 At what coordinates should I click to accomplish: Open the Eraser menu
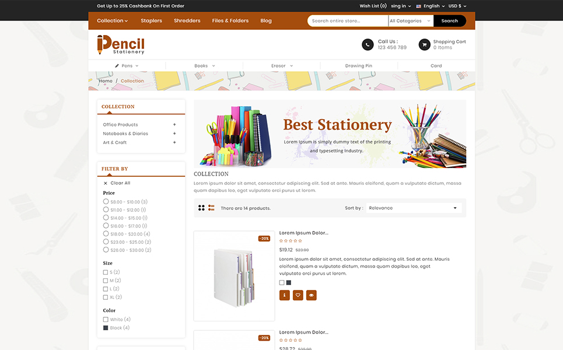pyautogui.click(x=282, y=66)
